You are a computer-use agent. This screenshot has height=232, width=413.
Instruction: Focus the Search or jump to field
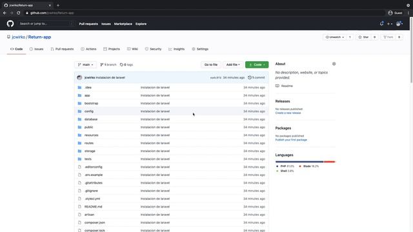[46, 24]
